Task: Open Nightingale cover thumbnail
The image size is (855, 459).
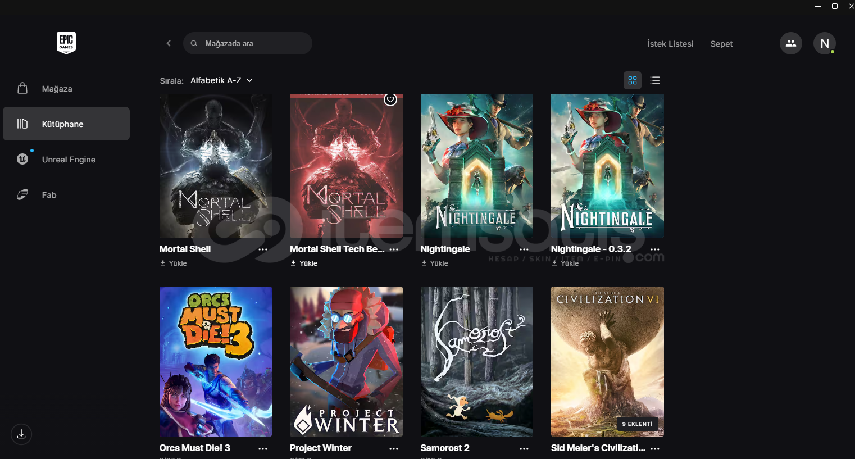Action: [477, 166]
